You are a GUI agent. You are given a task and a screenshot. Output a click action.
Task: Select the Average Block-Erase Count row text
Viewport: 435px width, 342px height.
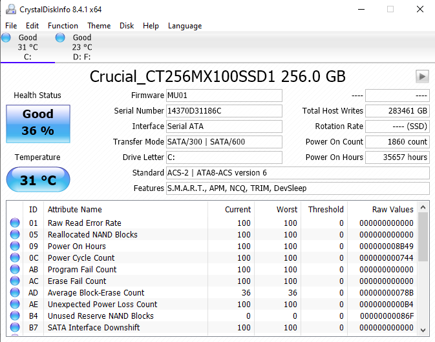(96, 293)
